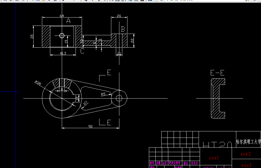Select the HT20 material text
This screenshot has height=168, width=261.
tap(217, 145)
